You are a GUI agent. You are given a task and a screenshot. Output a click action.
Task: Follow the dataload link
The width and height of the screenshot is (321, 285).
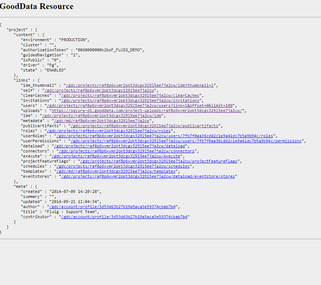coord(119,146)
